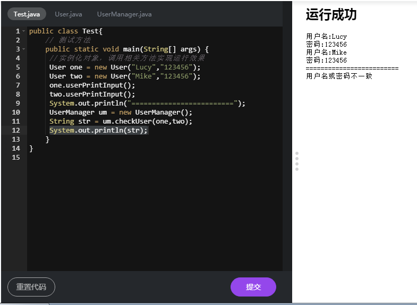Open the User.java tab
The height and width of the screenshot is (305, 417).
coord(69,14)
